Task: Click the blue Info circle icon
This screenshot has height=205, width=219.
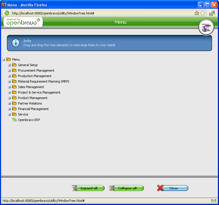Action: coord(16,43)
